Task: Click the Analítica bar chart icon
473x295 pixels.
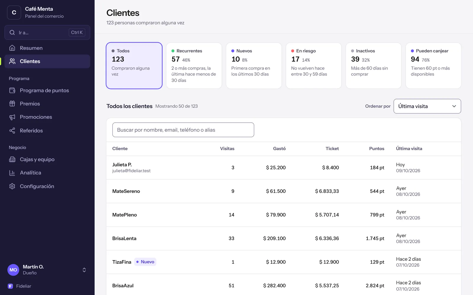Action: [12, 173]
